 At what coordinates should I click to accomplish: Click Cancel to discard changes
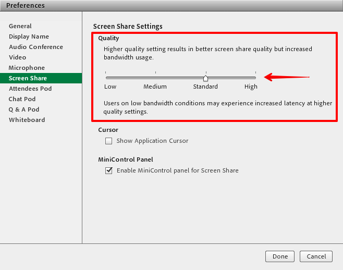point(316,256)
